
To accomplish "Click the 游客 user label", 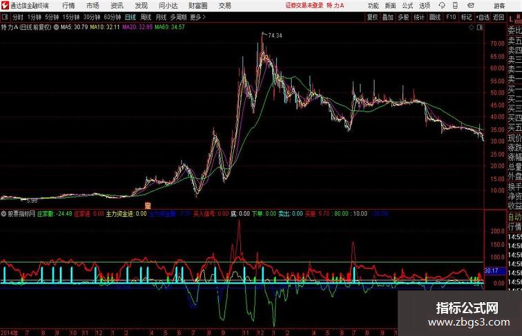I will coord(499,6).
